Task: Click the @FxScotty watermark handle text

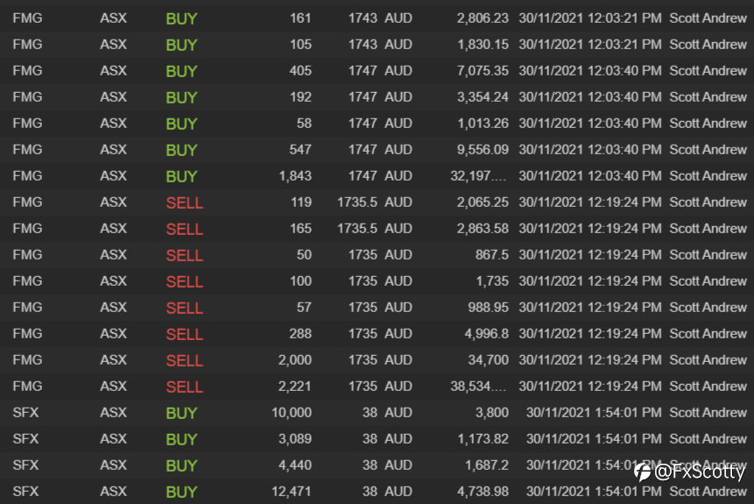Action: click(x=699, y=472)
